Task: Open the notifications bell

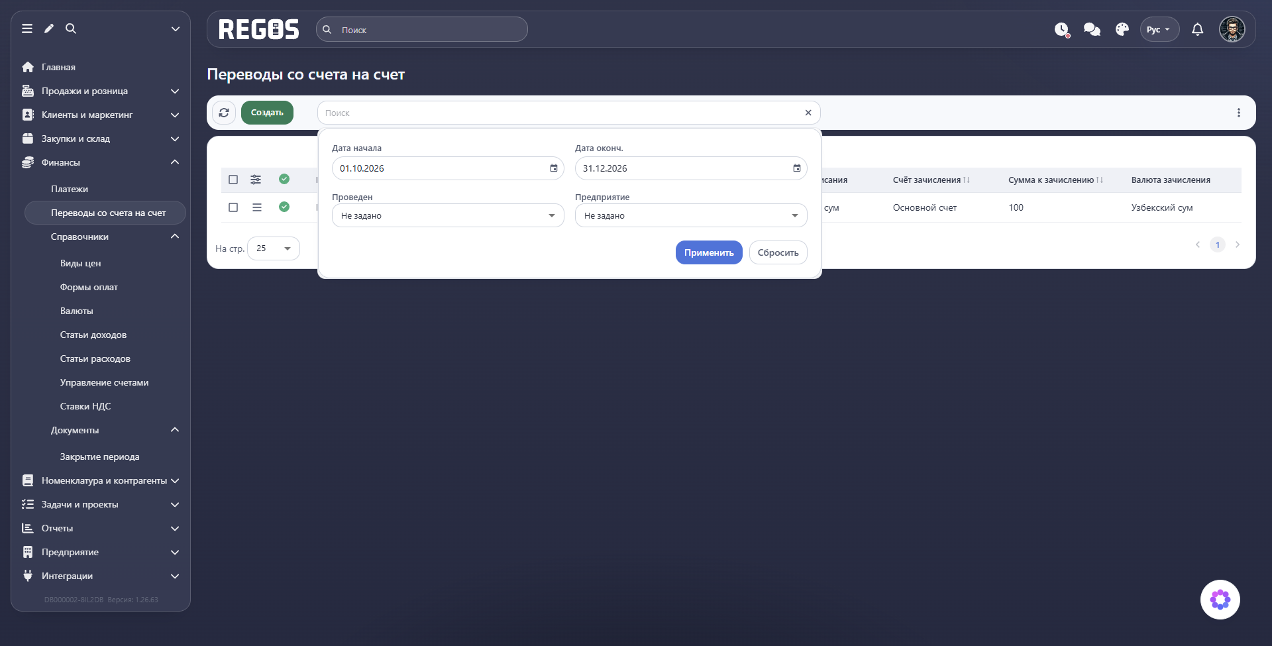Action: click(x=1198, y=29)
